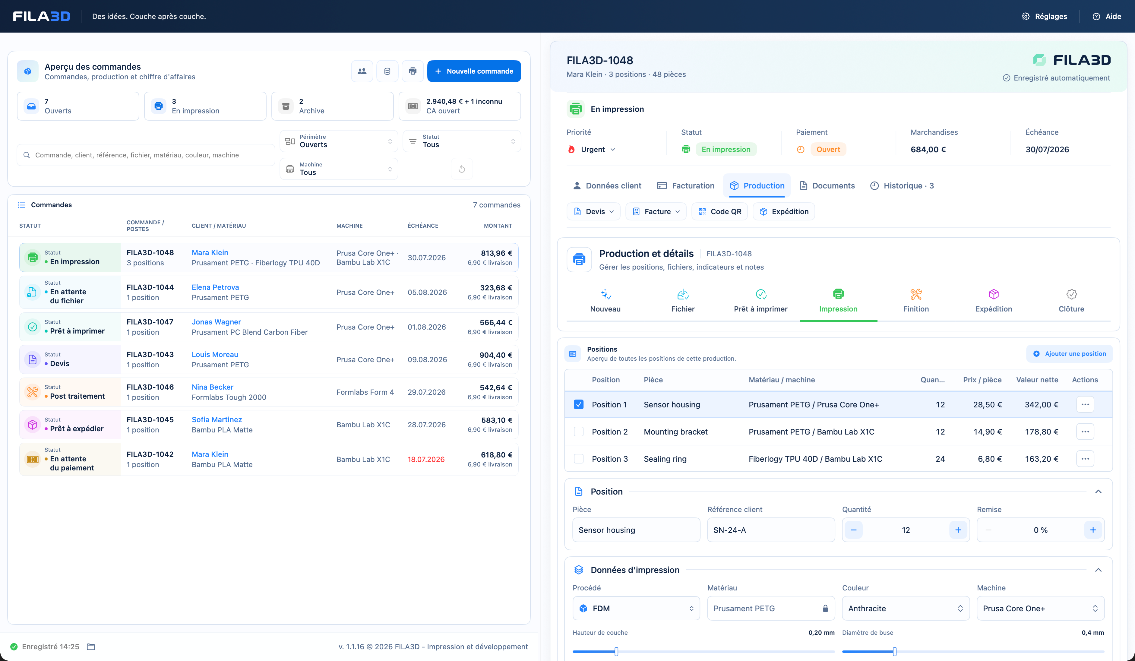Click the Code QR button

tap(719, 212)
